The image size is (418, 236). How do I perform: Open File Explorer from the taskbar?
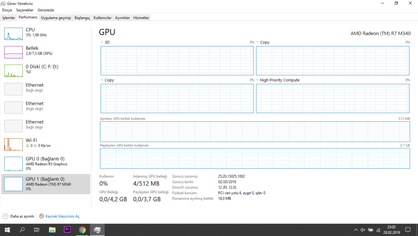[x=52, y=230]
